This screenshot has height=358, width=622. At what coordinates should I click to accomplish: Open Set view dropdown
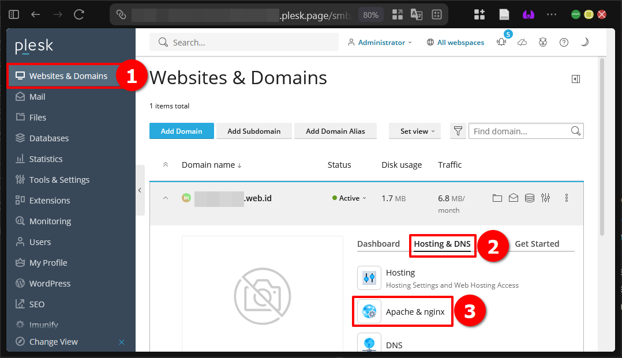click(415, 131)
